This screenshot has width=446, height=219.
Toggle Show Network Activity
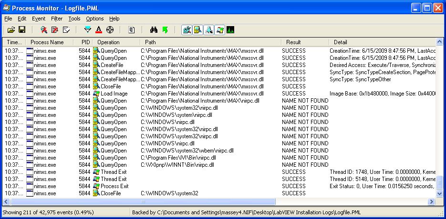208,30
